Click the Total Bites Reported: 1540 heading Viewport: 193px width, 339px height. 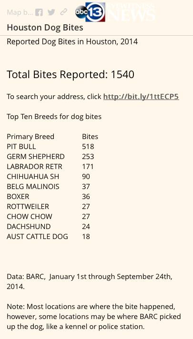(x=71, y=74)
